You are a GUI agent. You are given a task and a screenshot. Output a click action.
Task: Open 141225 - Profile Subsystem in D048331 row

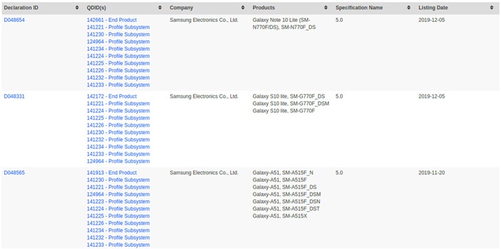(118, 118)
